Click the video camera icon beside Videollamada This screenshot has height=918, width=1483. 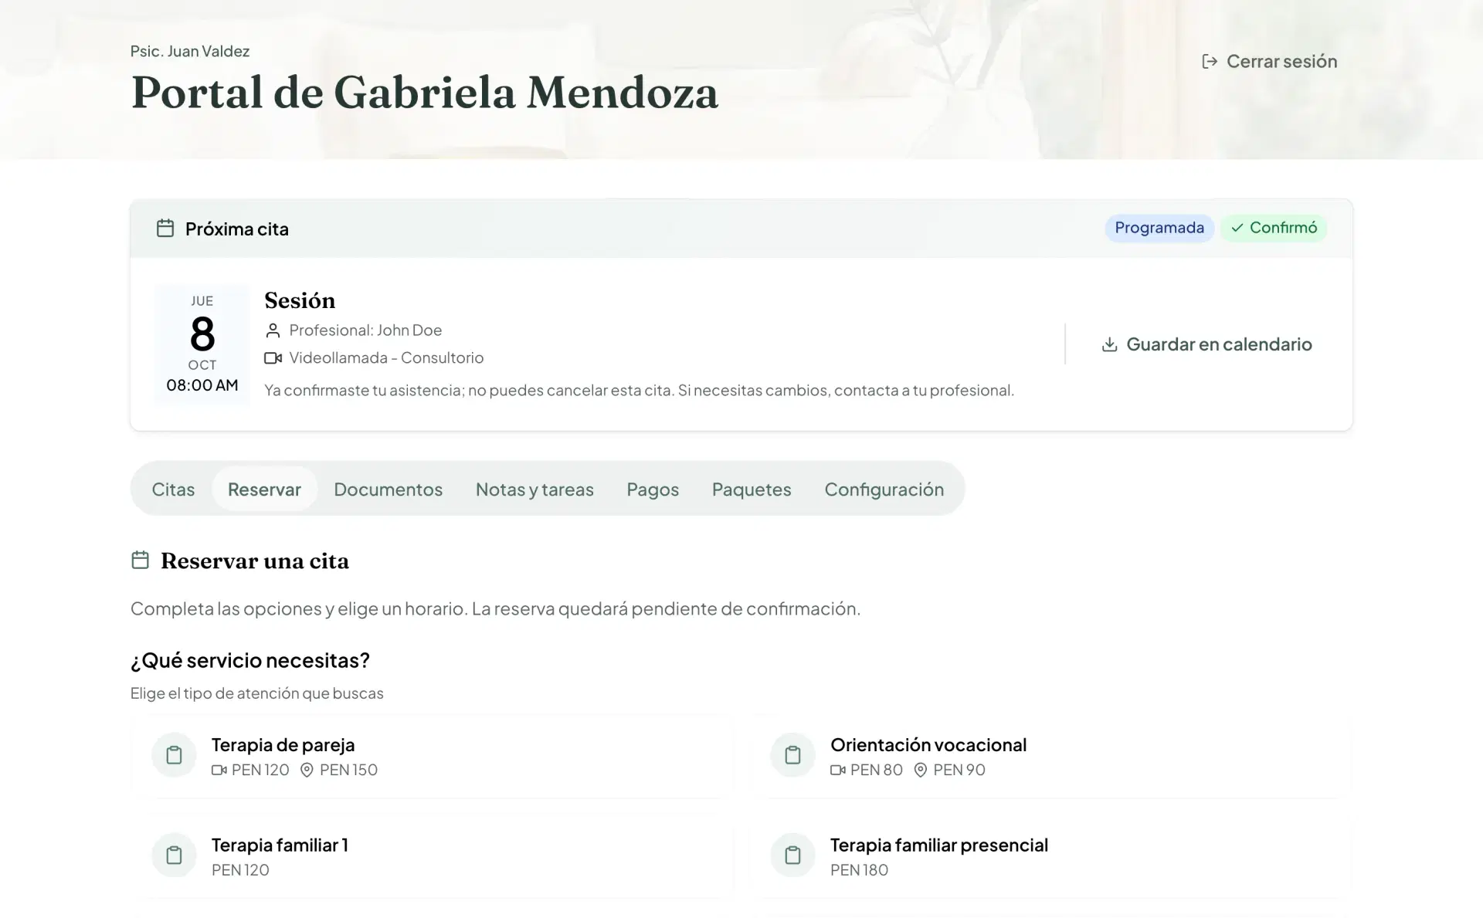pos(273,358)
